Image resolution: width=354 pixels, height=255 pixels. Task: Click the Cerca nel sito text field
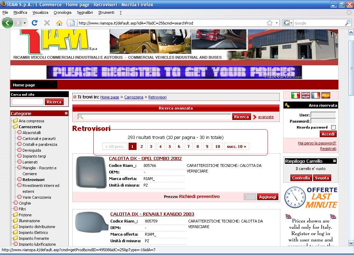pyautogui.click(x=28, y=102)
